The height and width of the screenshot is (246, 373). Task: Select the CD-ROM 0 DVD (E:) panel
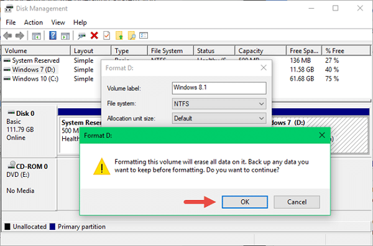29,184
